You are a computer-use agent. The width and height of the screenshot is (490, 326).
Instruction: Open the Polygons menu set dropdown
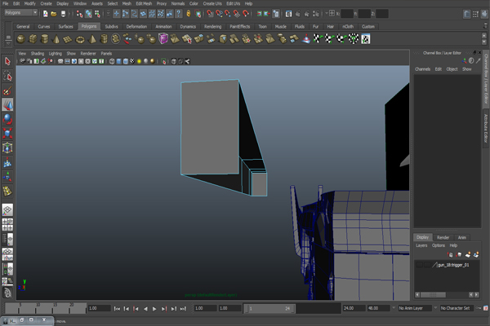click(21, 13)
